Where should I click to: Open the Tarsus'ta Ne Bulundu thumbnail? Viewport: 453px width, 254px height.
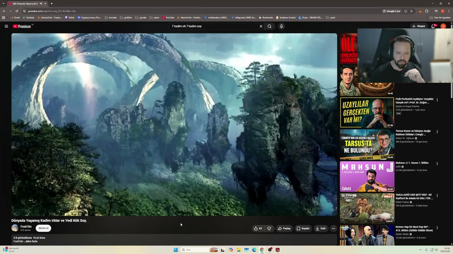point(367,144)
